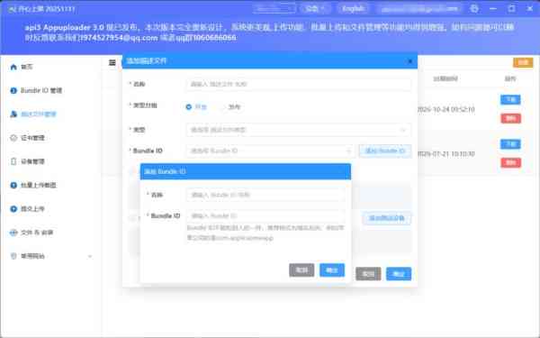Open certificate management via its sidebar icon
The width and height of the screenshot is (540, 338).
[13, 138]
